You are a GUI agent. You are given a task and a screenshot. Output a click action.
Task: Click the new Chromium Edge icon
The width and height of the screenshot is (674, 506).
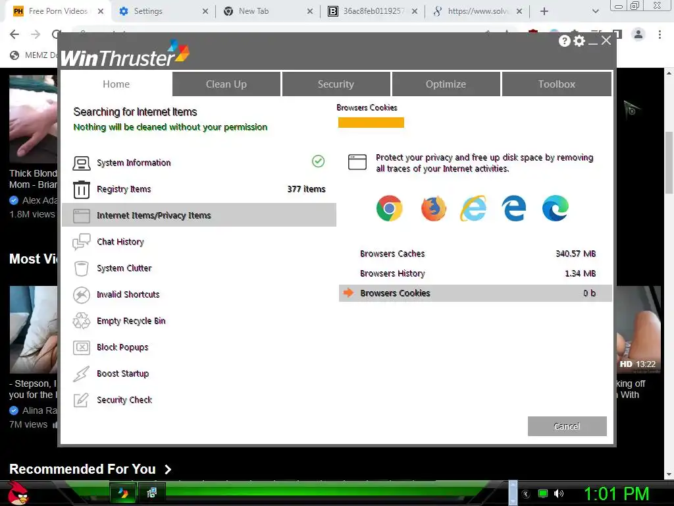point(556,208)
